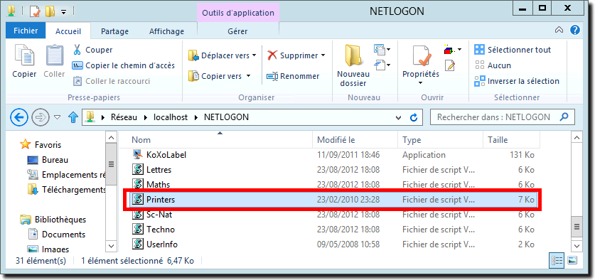Click the search magnifier icon

564,117
